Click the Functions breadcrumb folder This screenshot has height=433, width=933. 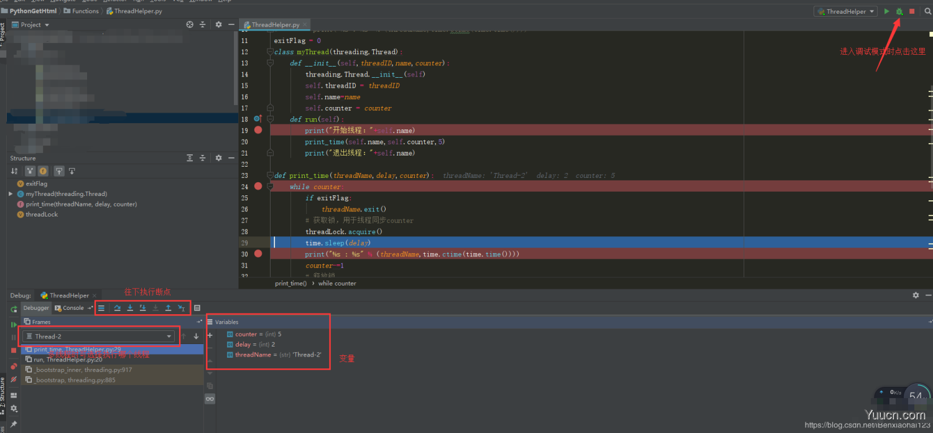coord(81,11)
